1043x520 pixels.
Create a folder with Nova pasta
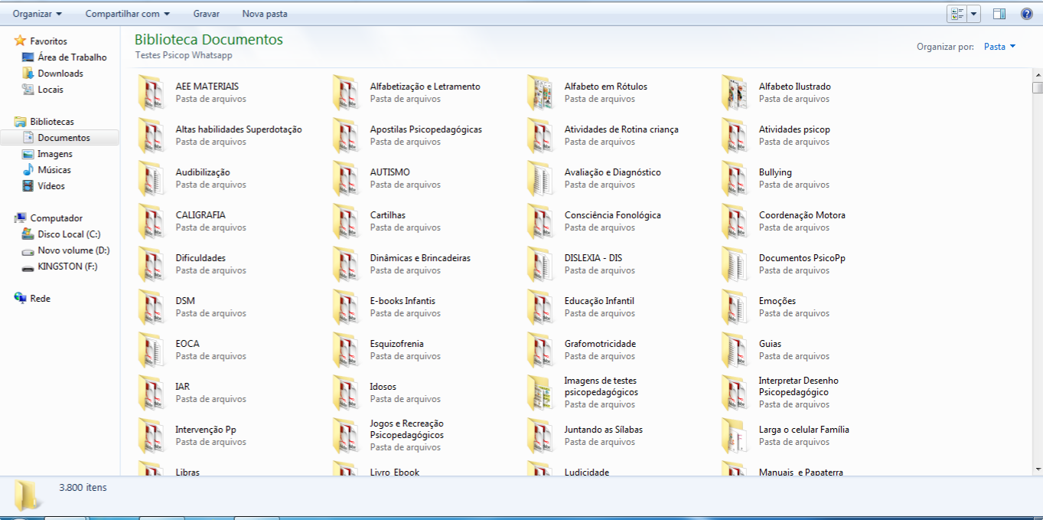click(265, 14)
